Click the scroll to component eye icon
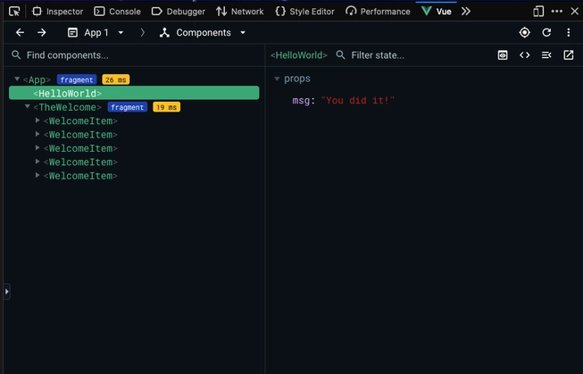 [x=503, y=55]
